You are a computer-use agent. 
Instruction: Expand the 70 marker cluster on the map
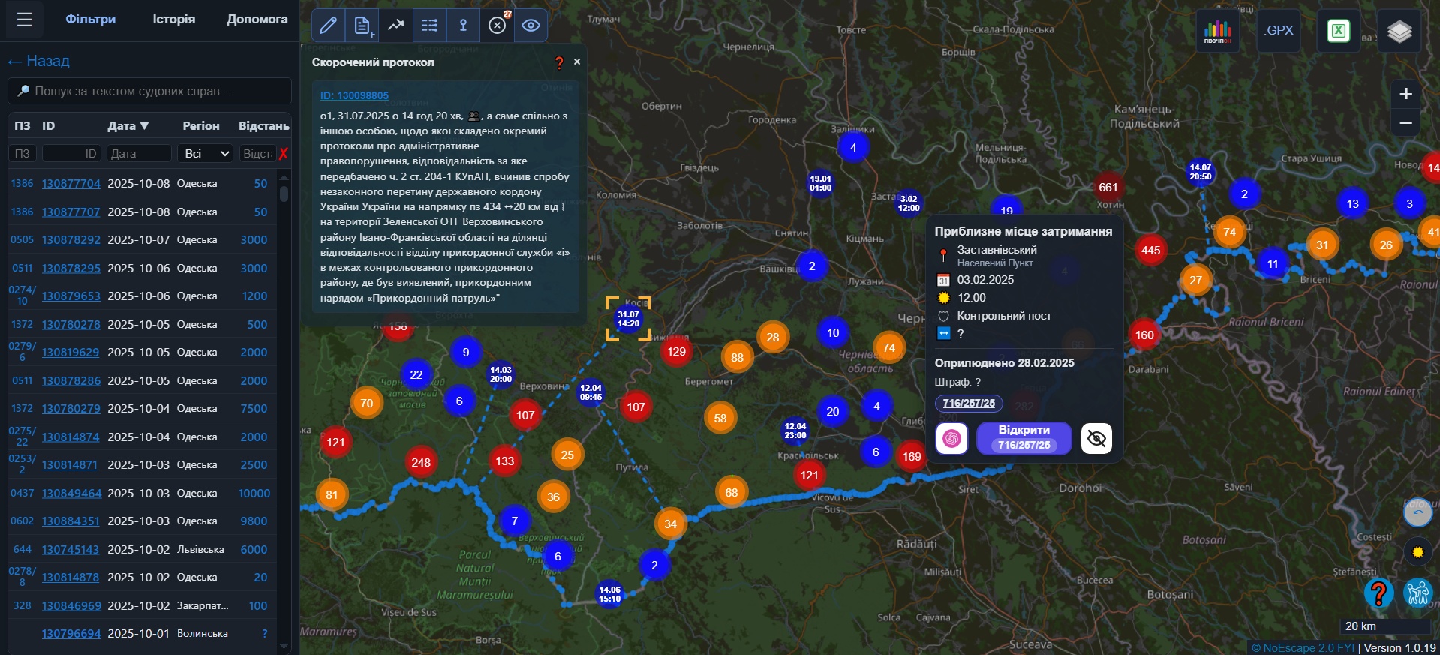pyautogui.click(x=366, y=403)
